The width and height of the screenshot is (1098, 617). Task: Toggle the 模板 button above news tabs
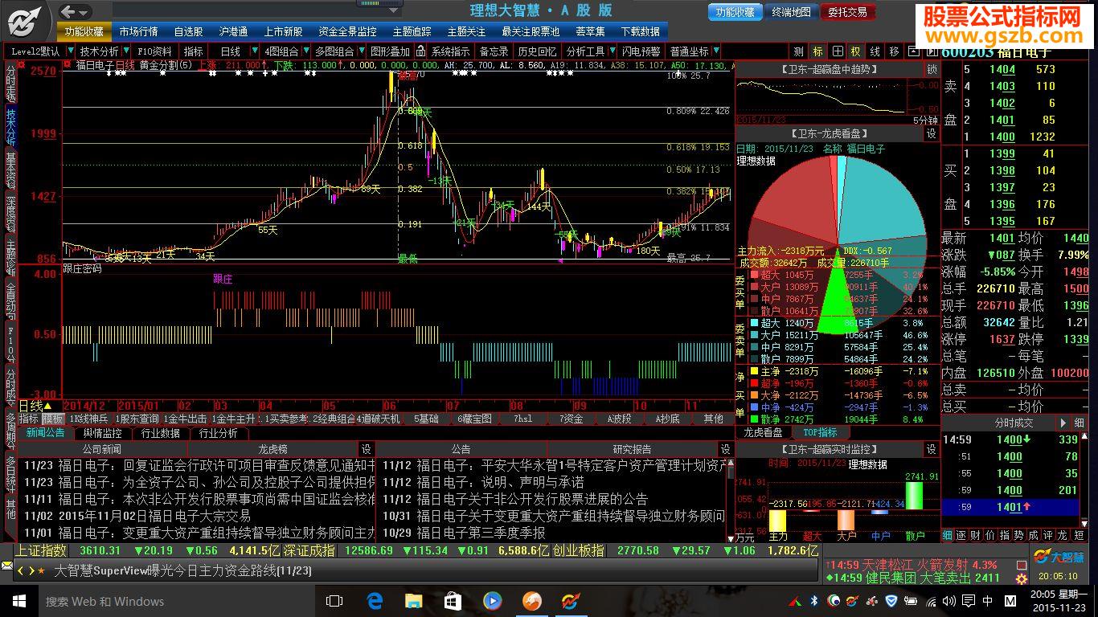pyautogui.click(x=53, y=419)
